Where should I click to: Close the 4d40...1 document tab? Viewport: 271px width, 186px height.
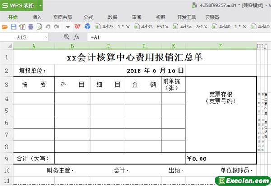pyautogui.click(x=244, y=27)
